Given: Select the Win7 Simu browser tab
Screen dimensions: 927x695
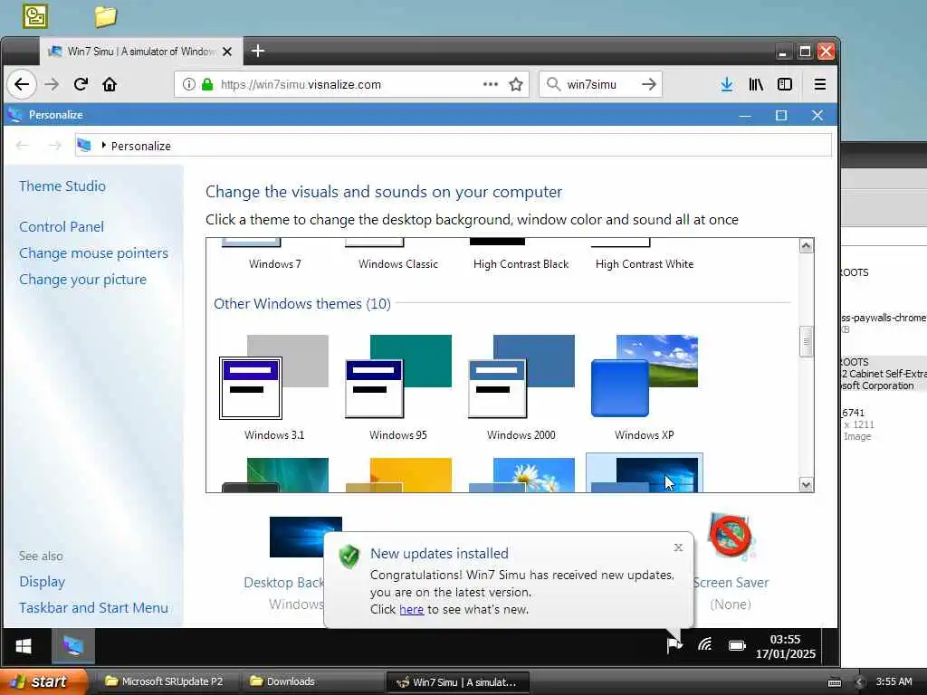Looking at the screenshot, I should [x=140, y=52].
